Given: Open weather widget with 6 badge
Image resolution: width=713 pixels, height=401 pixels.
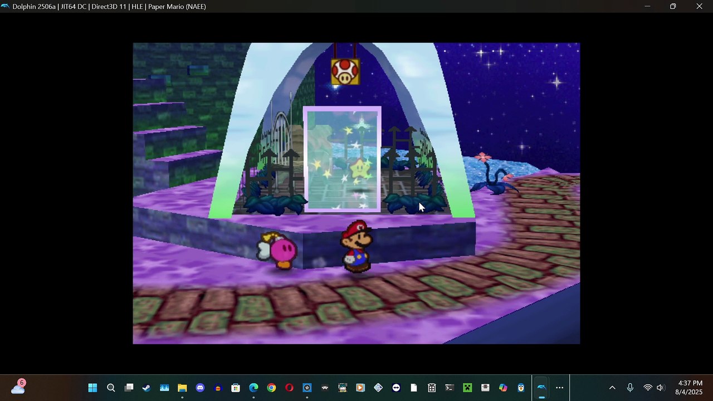Looking at the screenshot, I should coord(18,387).
